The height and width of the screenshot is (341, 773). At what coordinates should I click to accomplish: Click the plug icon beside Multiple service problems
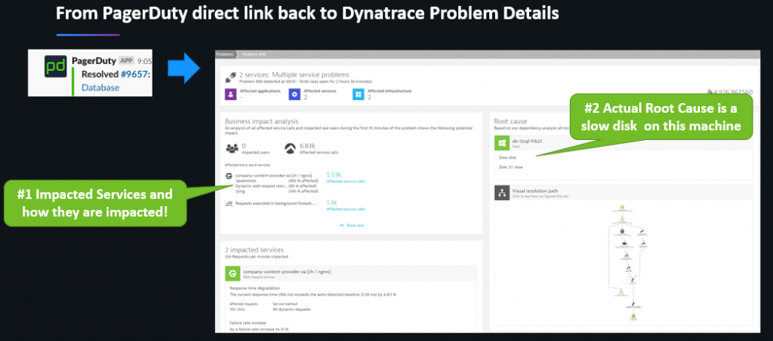tap(230, 77)
